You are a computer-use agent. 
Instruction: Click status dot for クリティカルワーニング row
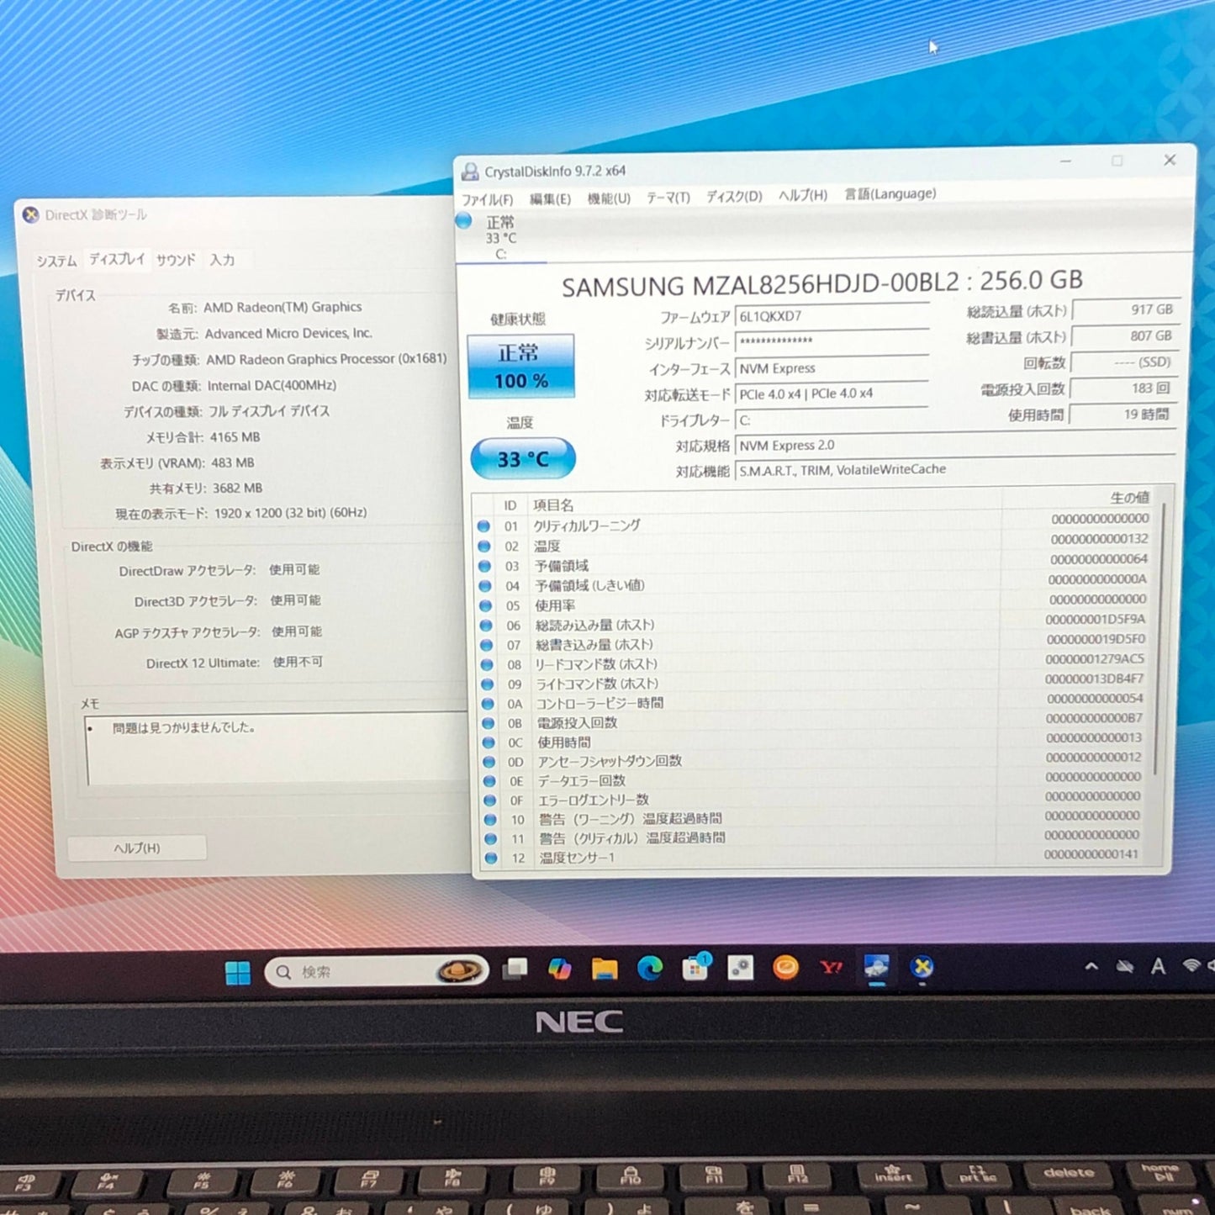pyautogui.click(x=483, y=526)
